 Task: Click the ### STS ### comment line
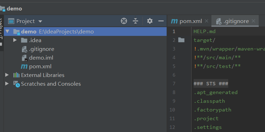[211, 84]
